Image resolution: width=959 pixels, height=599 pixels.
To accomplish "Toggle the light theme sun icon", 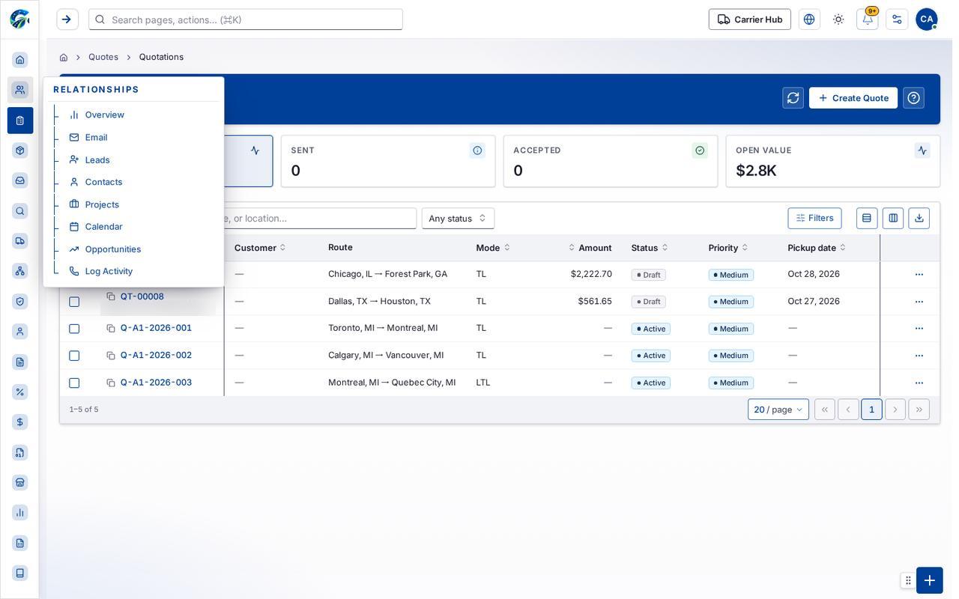I will pos(838,19).
